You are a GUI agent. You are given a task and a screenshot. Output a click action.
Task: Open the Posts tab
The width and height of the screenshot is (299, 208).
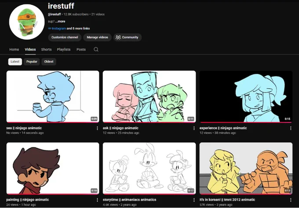tap(81, 50)
